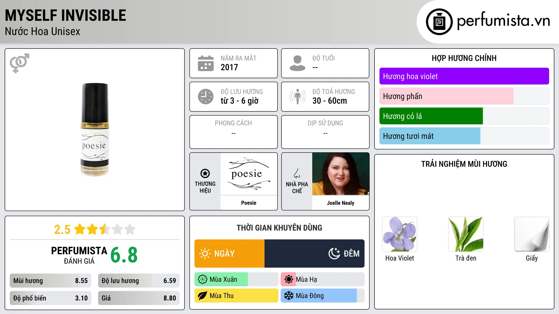
Task: Click the nose icon above Nhà pha chế
Action: tap(297, 173)
